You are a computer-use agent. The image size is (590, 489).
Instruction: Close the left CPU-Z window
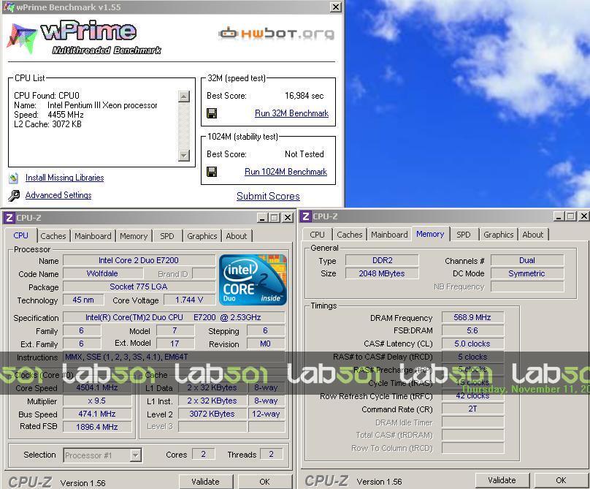(288, 218)
